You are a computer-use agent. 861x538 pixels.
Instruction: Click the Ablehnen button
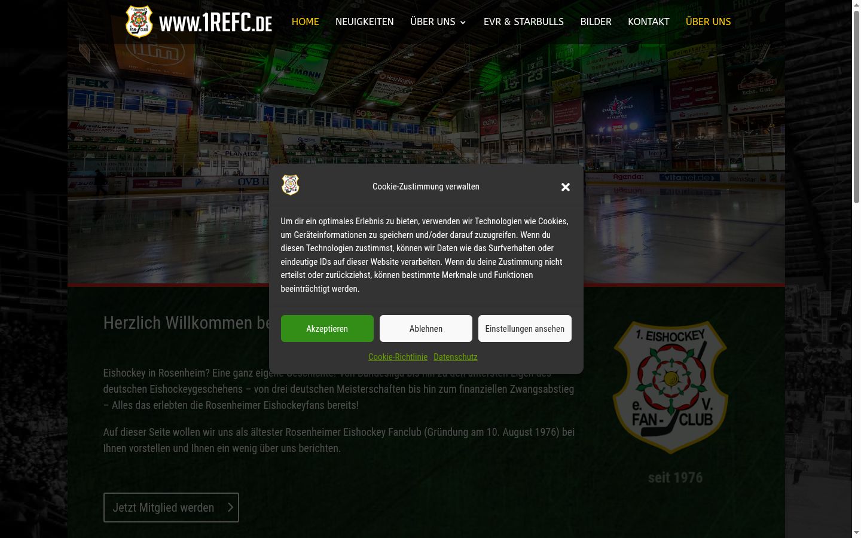426,329
